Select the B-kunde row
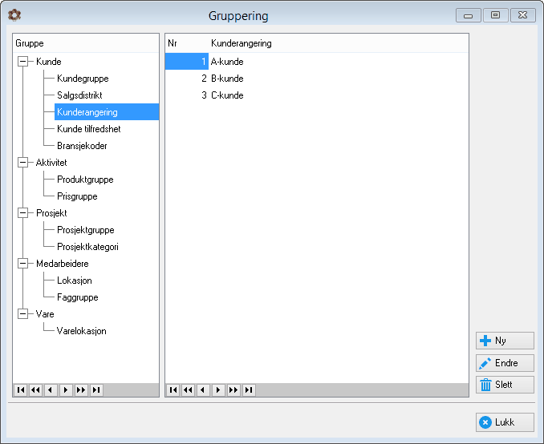Screen dimensions: 544x444 pyautogui.click(x=317, y=79)
